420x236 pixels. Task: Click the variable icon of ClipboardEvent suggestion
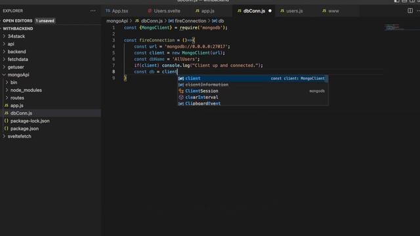181,104
